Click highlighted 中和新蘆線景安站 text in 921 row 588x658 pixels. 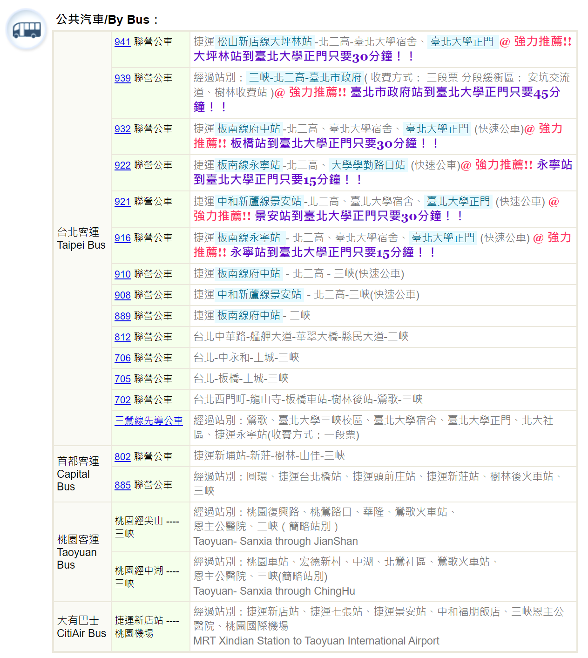point(260,201)
